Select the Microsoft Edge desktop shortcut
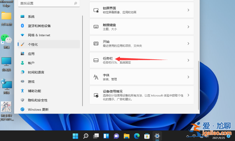 tap(6, 4)
